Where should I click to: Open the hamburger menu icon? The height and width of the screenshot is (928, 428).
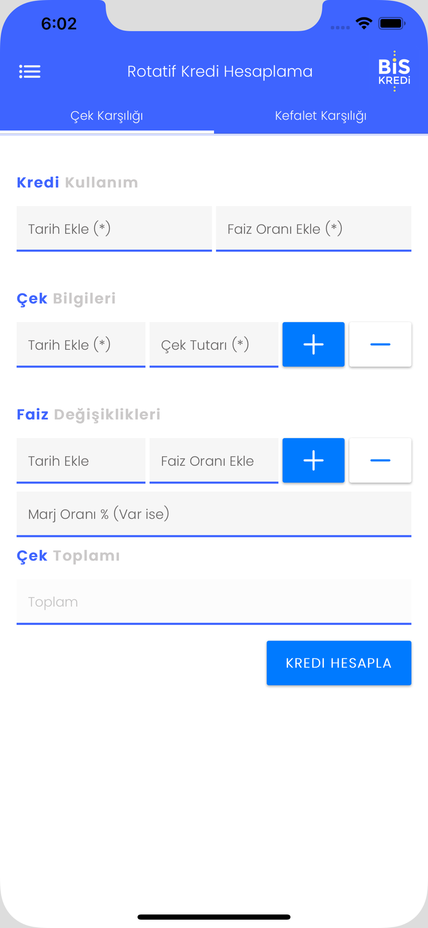pyautogui.click(x=30, y=71)
